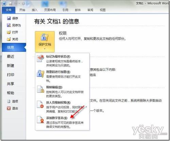Choose 标记为最终状态(F) menu entry
Screen dimensions: 170x141
point(62,61)
